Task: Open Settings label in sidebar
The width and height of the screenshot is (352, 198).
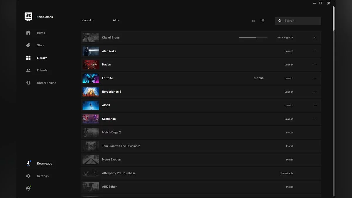Action: pos(43,176)
